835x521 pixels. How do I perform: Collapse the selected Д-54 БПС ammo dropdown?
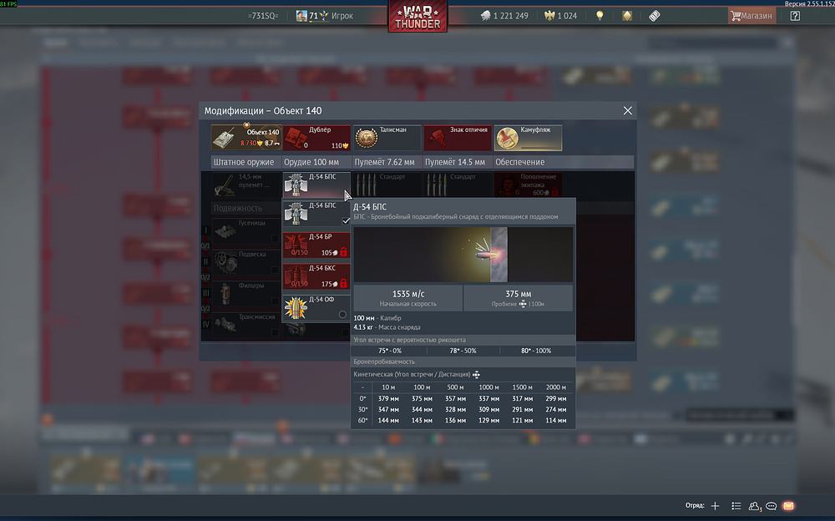316,185
